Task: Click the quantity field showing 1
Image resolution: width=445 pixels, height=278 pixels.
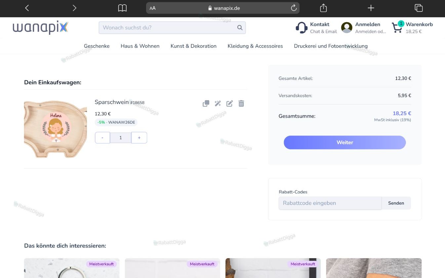Action: [x=121, y=138]
